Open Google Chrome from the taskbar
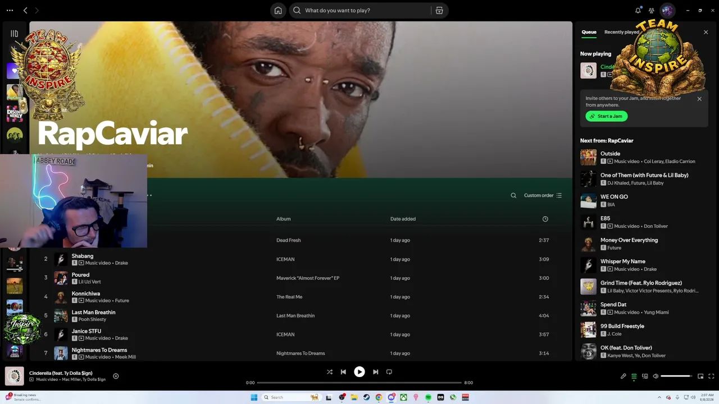Image resolution: width=719 pixels, height=404 pixels. (379, 397)
